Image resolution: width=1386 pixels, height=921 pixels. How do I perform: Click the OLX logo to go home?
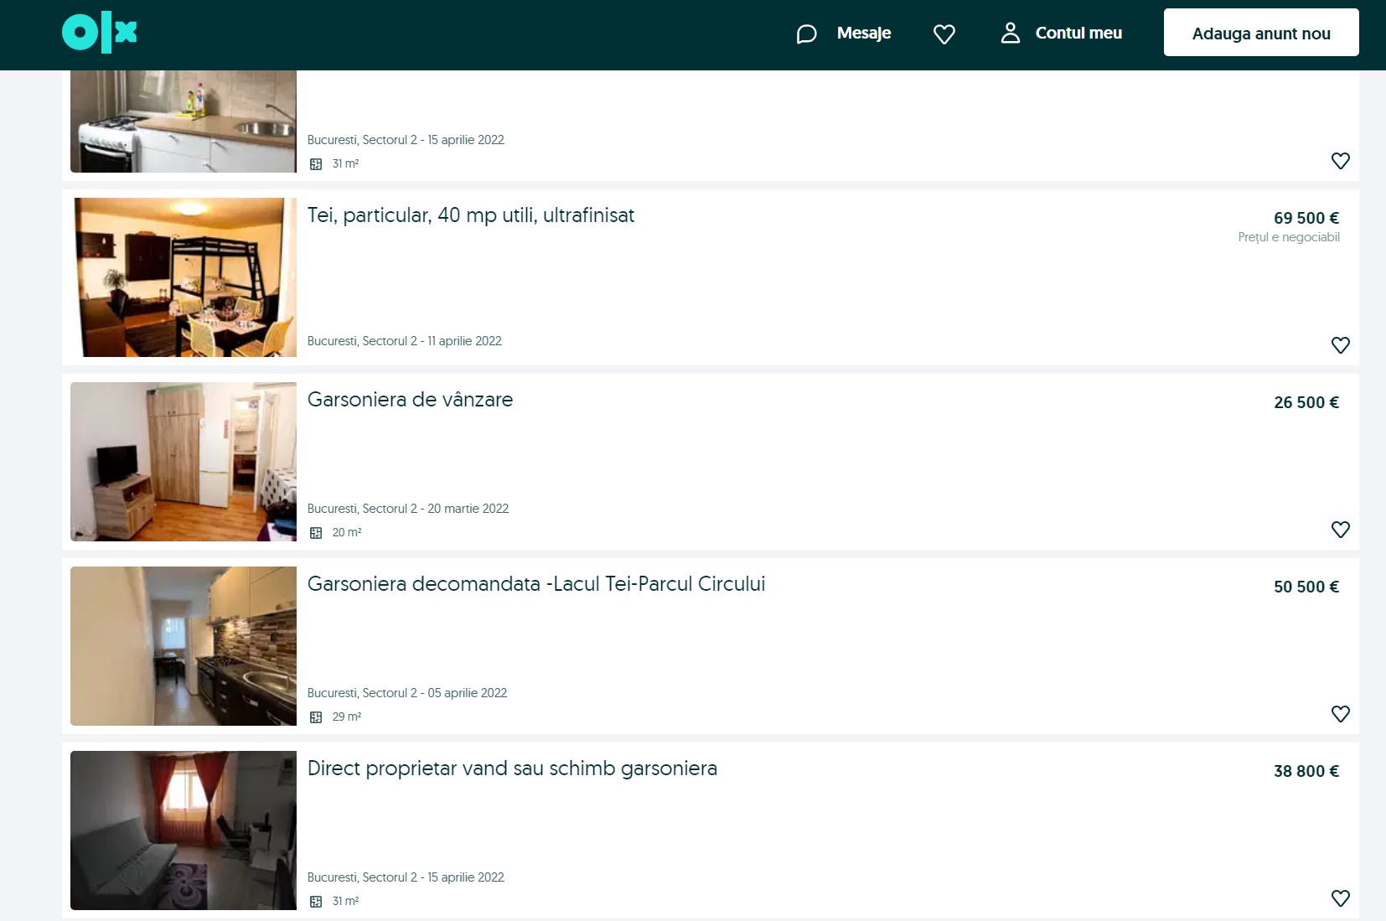(99, 34)
